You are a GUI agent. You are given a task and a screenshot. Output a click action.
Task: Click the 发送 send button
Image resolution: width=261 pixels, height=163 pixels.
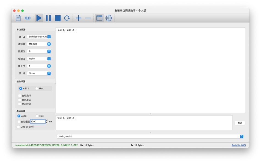pos(240,123)
